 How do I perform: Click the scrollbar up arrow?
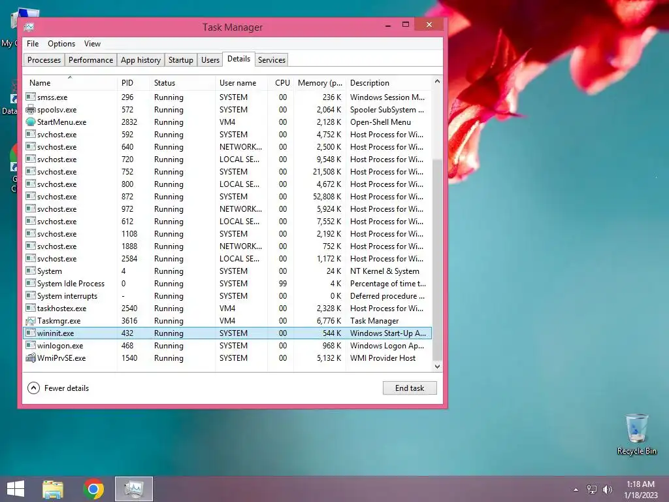point(437,81)
